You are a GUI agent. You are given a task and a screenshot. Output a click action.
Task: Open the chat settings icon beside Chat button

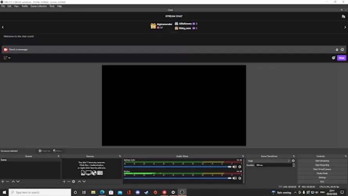pyautogui.click(x=334, y=58)
